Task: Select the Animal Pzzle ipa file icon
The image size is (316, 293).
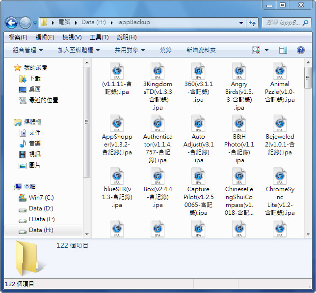Action: (280, 71)
